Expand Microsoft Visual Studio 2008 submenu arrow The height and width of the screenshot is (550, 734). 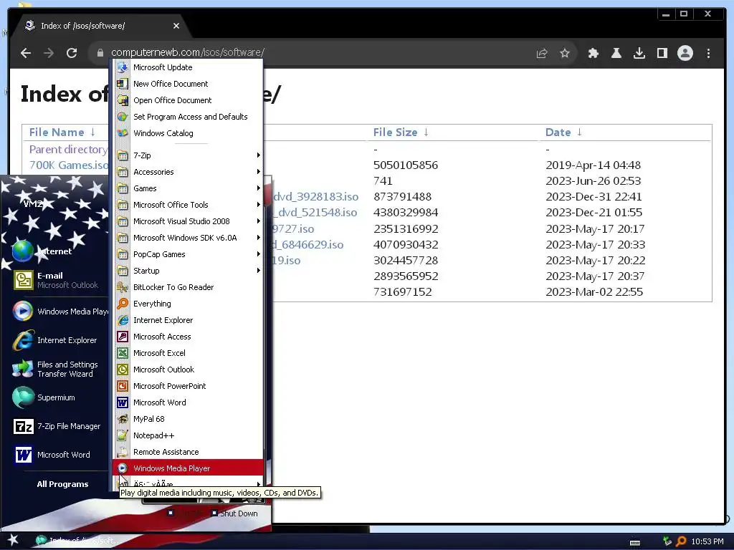tap(258, 221)
